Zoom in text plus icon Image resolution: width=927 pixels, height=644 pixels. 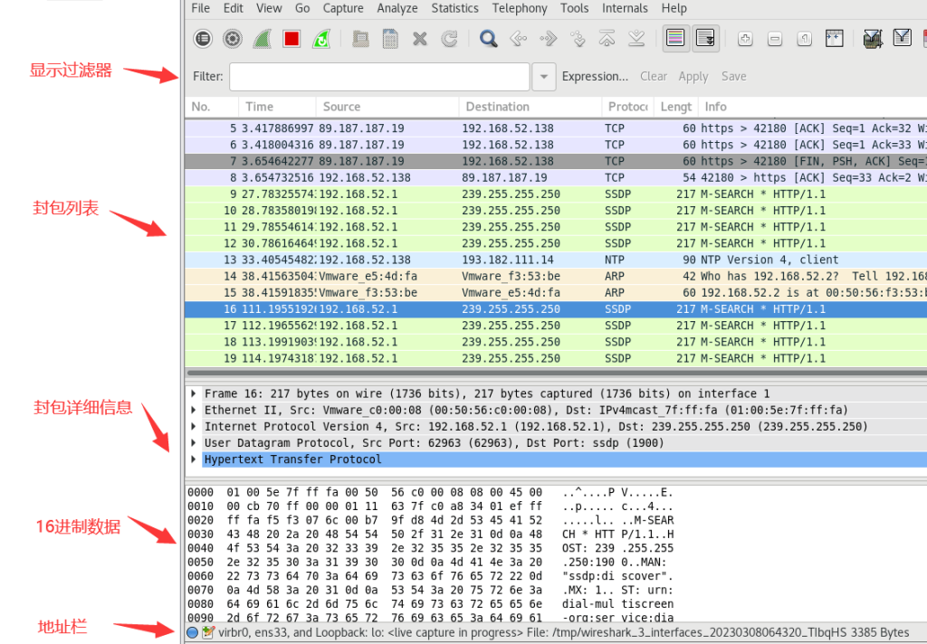click(x=745, y=39)
